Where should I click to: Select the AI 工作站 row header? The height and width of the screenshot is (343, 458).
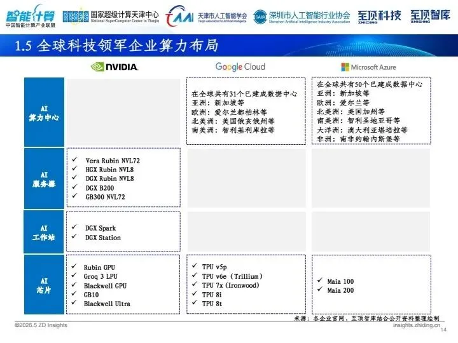[44, 232]
